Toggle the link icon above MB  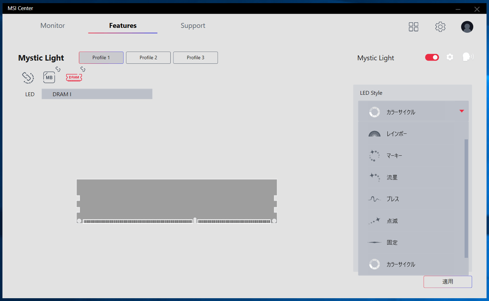tap(58, 69)
